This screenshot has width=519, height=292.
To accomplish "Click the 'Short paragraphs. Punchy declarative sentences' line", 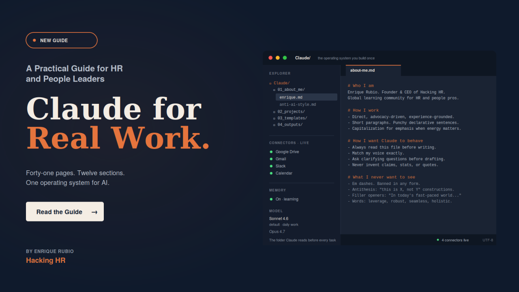I will [403, 122].
